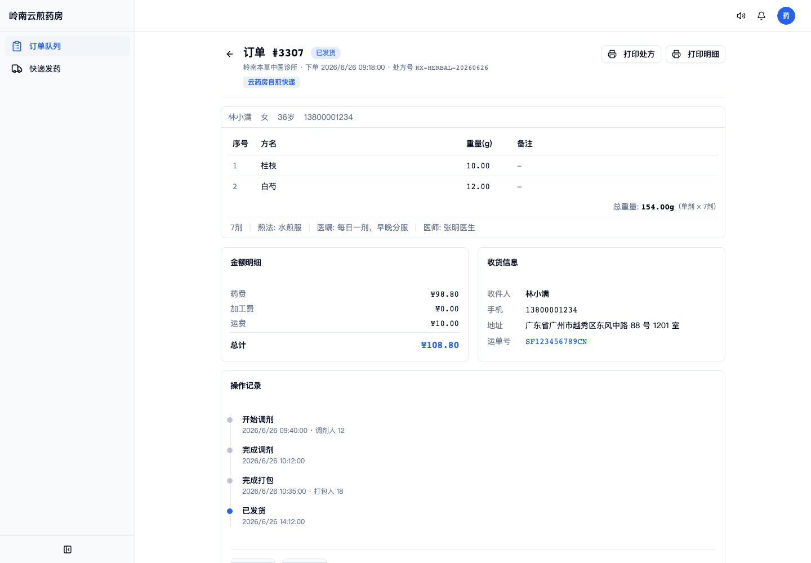The width and height of the screenshot is (811, 563).
Task: Click the 已发货 status badge
Action: coord(326,53)
